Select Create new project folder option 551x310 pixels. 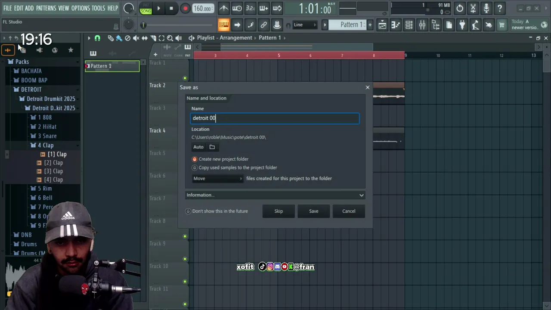click(195, 159)
